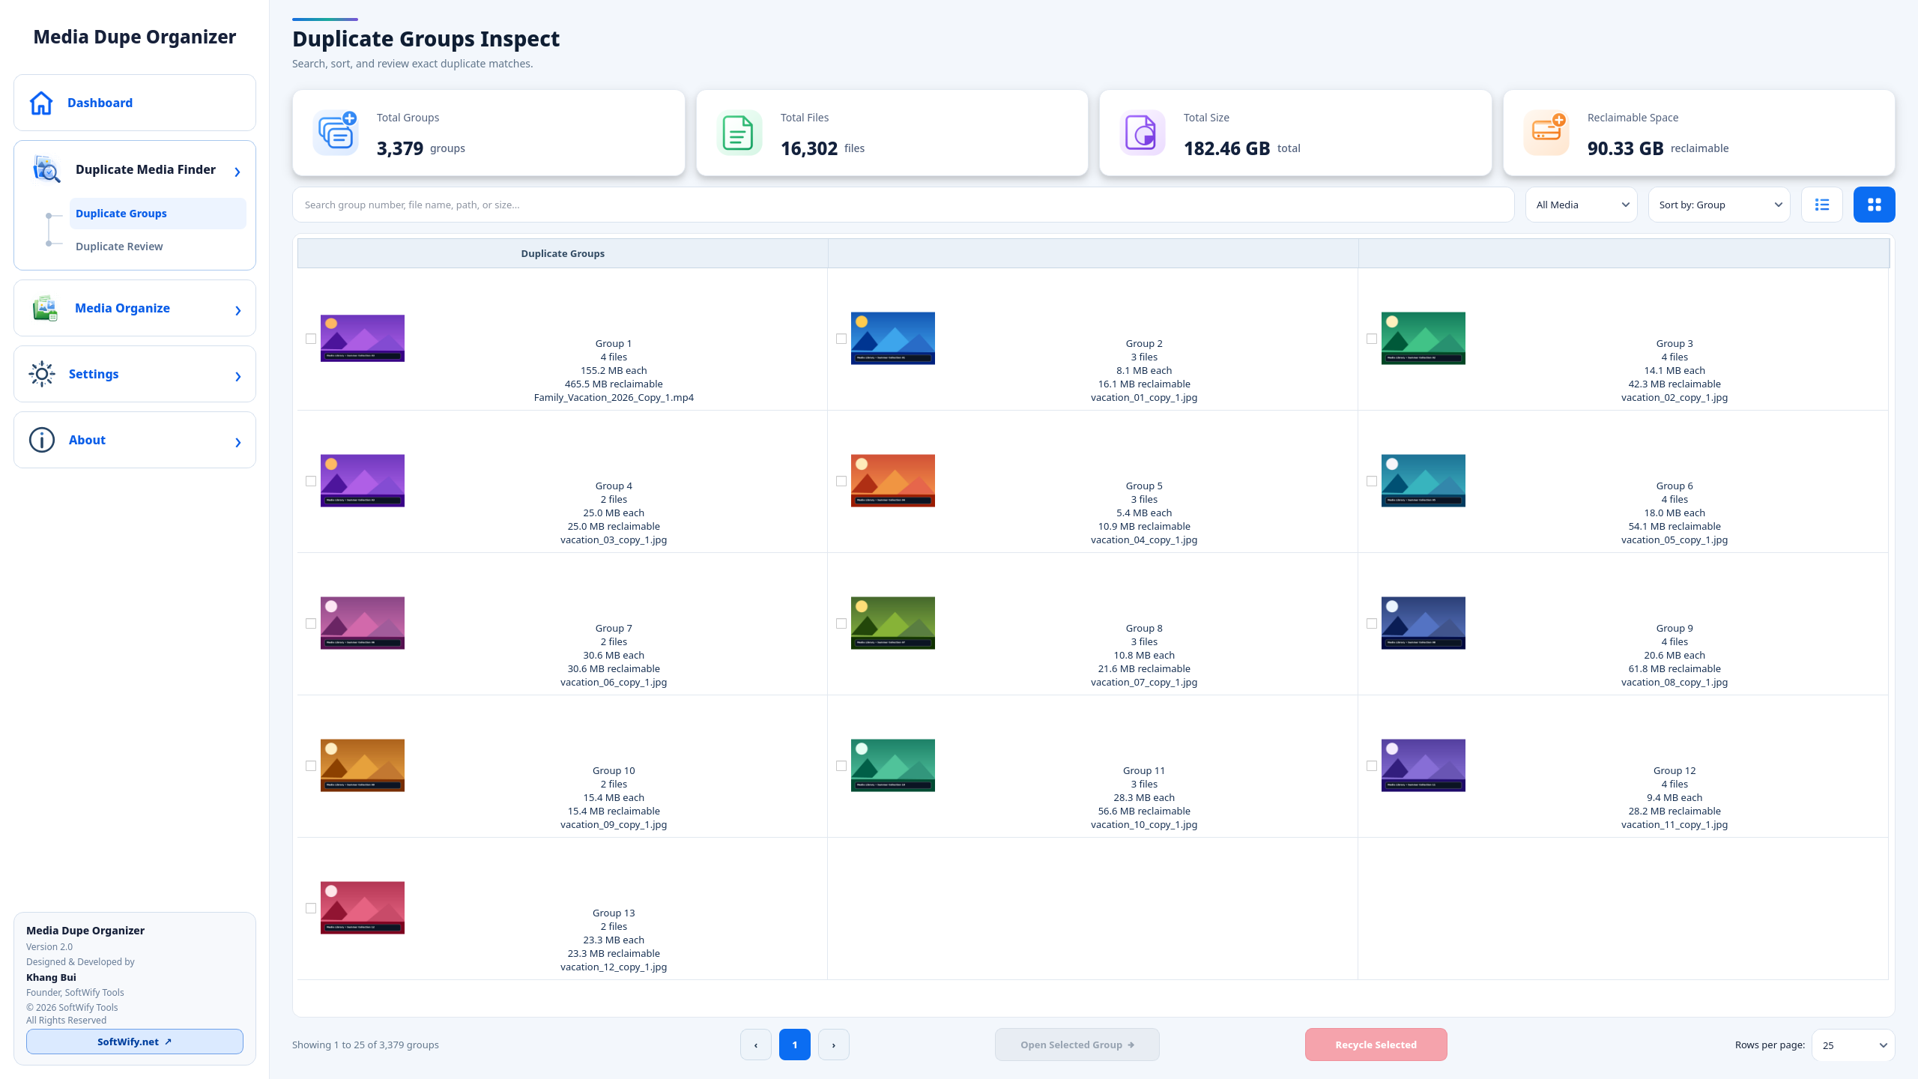Click the About info circle icon
This screenshot has height=1079, width=1918.
click(x=42, y=440)
